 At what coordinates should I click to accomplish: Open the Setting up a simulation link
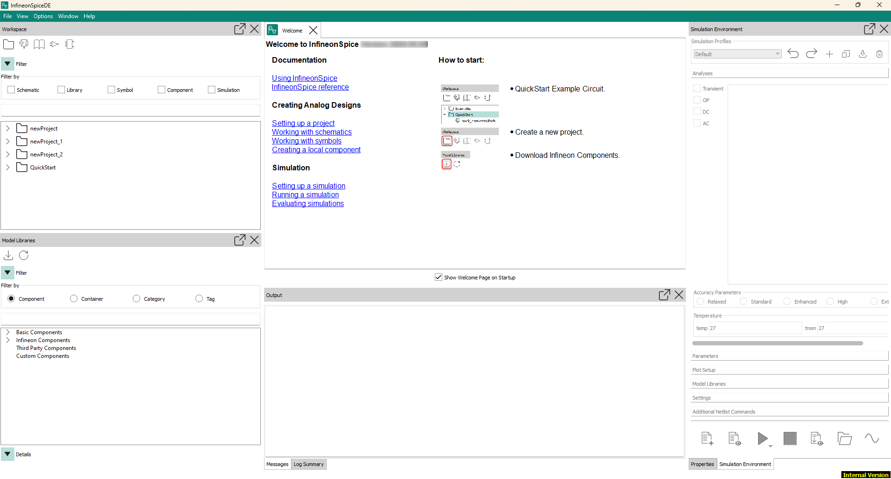click(309, 186)
